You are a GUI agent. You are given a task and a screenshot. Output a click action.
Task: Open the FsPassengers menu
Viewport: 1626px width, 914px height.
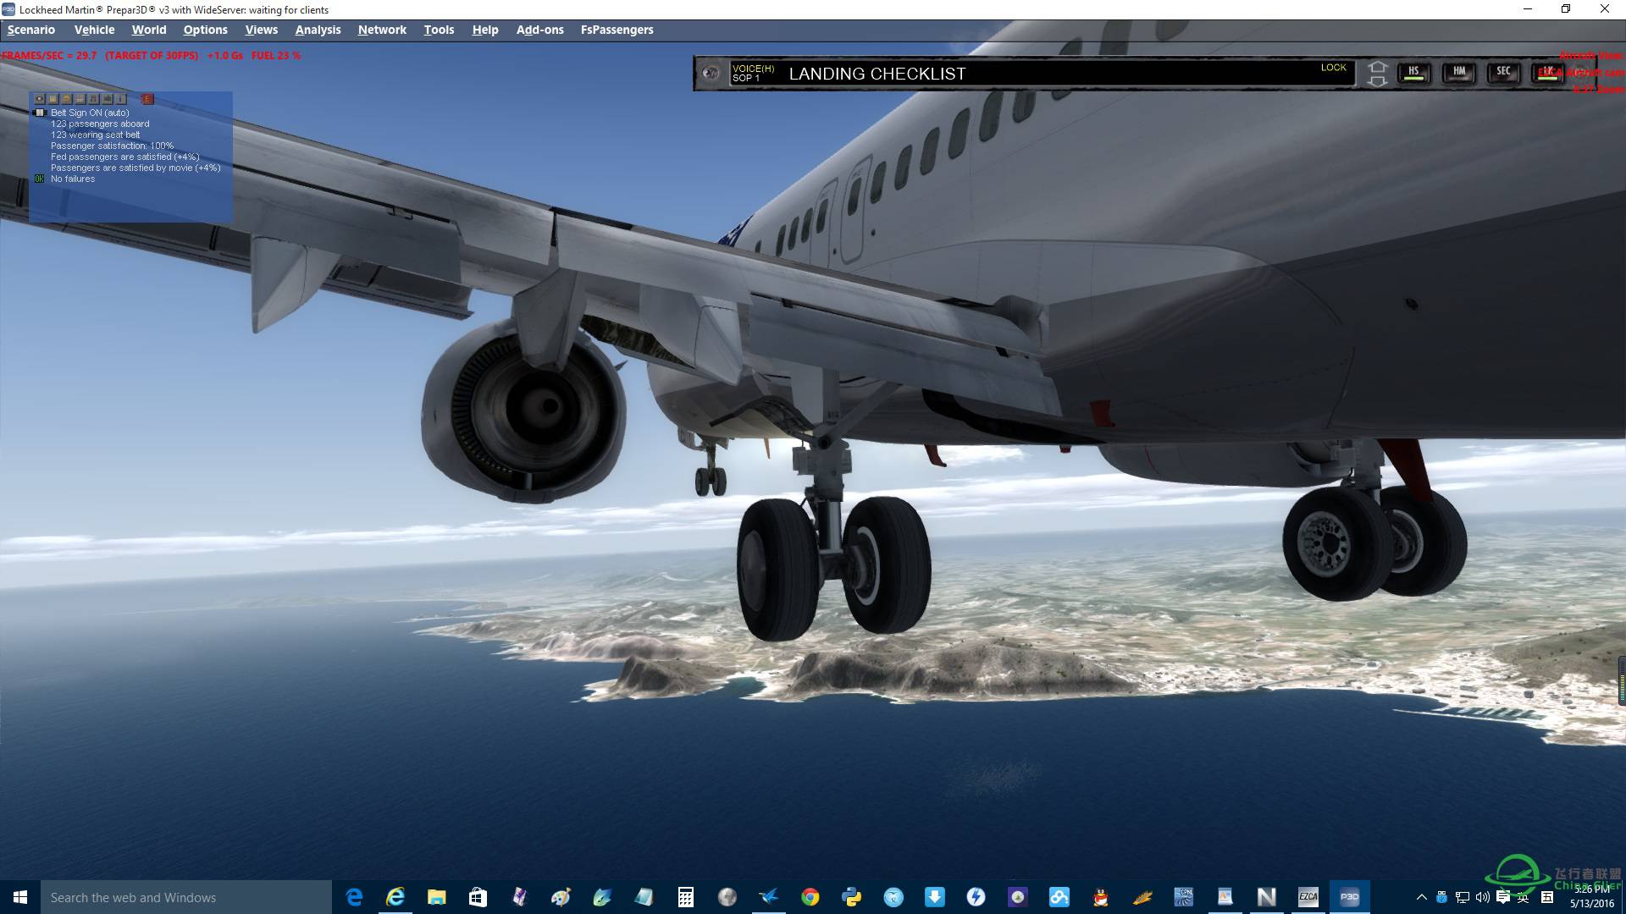point(617,30)
